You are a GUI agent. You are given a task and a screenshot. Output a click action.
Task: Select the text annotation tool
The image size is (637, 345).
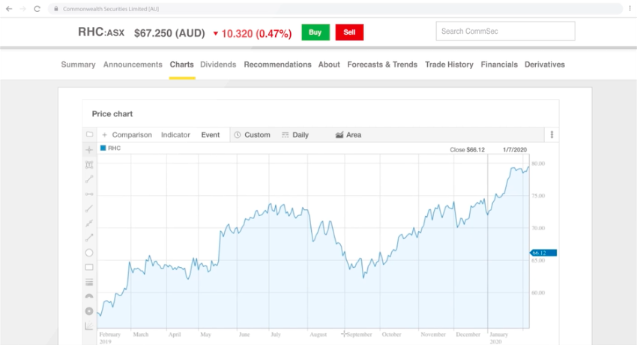89,164
